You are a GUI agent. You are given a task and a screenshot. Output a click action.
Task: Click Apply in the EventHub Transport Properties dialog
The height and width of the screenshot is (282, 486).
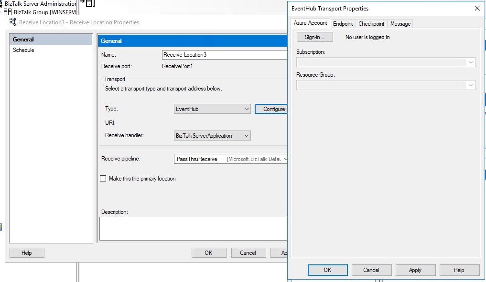[415, 270]
